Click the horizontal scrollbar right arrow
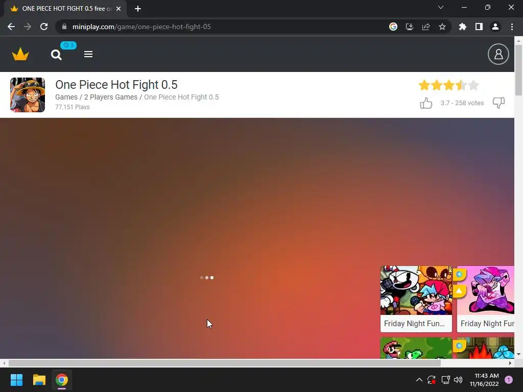 [x=510, y=363]
